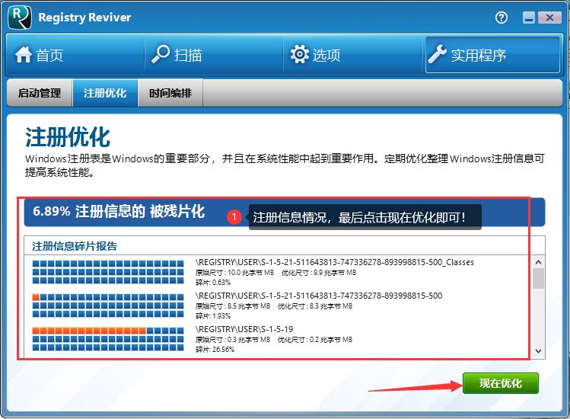This screenshot has width=570, height=419.
Task: Select the registry path ending in 500_Classes
Action: 334,262
